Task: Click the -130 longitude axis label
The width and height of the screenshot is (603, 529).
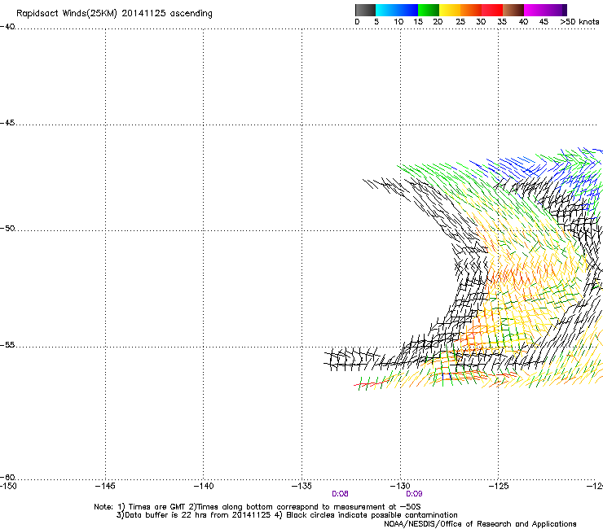Action: (x=400, y=486)
